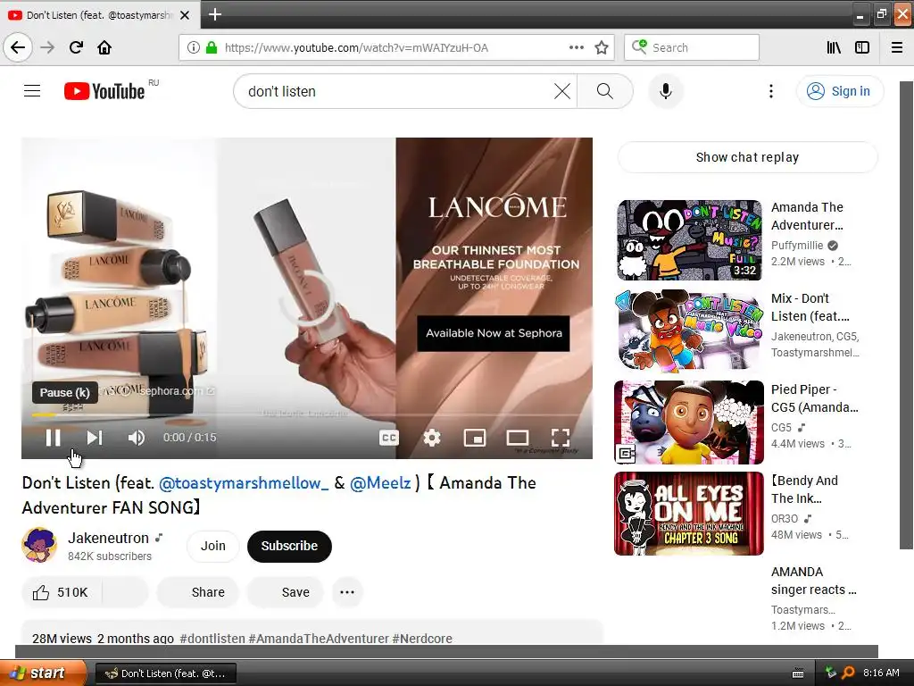Seek within the video progress bar
The height and width of the screenshot is (686, 914).
[307, 414]
